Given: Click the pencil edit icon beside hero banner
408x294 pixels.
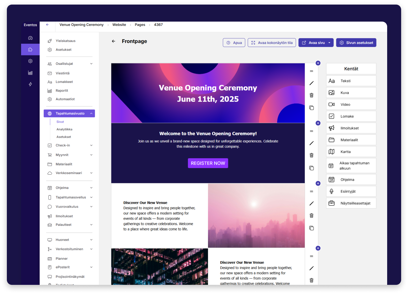Looking at the screenshot, I should pyautogui.click(x=311, y=83).
